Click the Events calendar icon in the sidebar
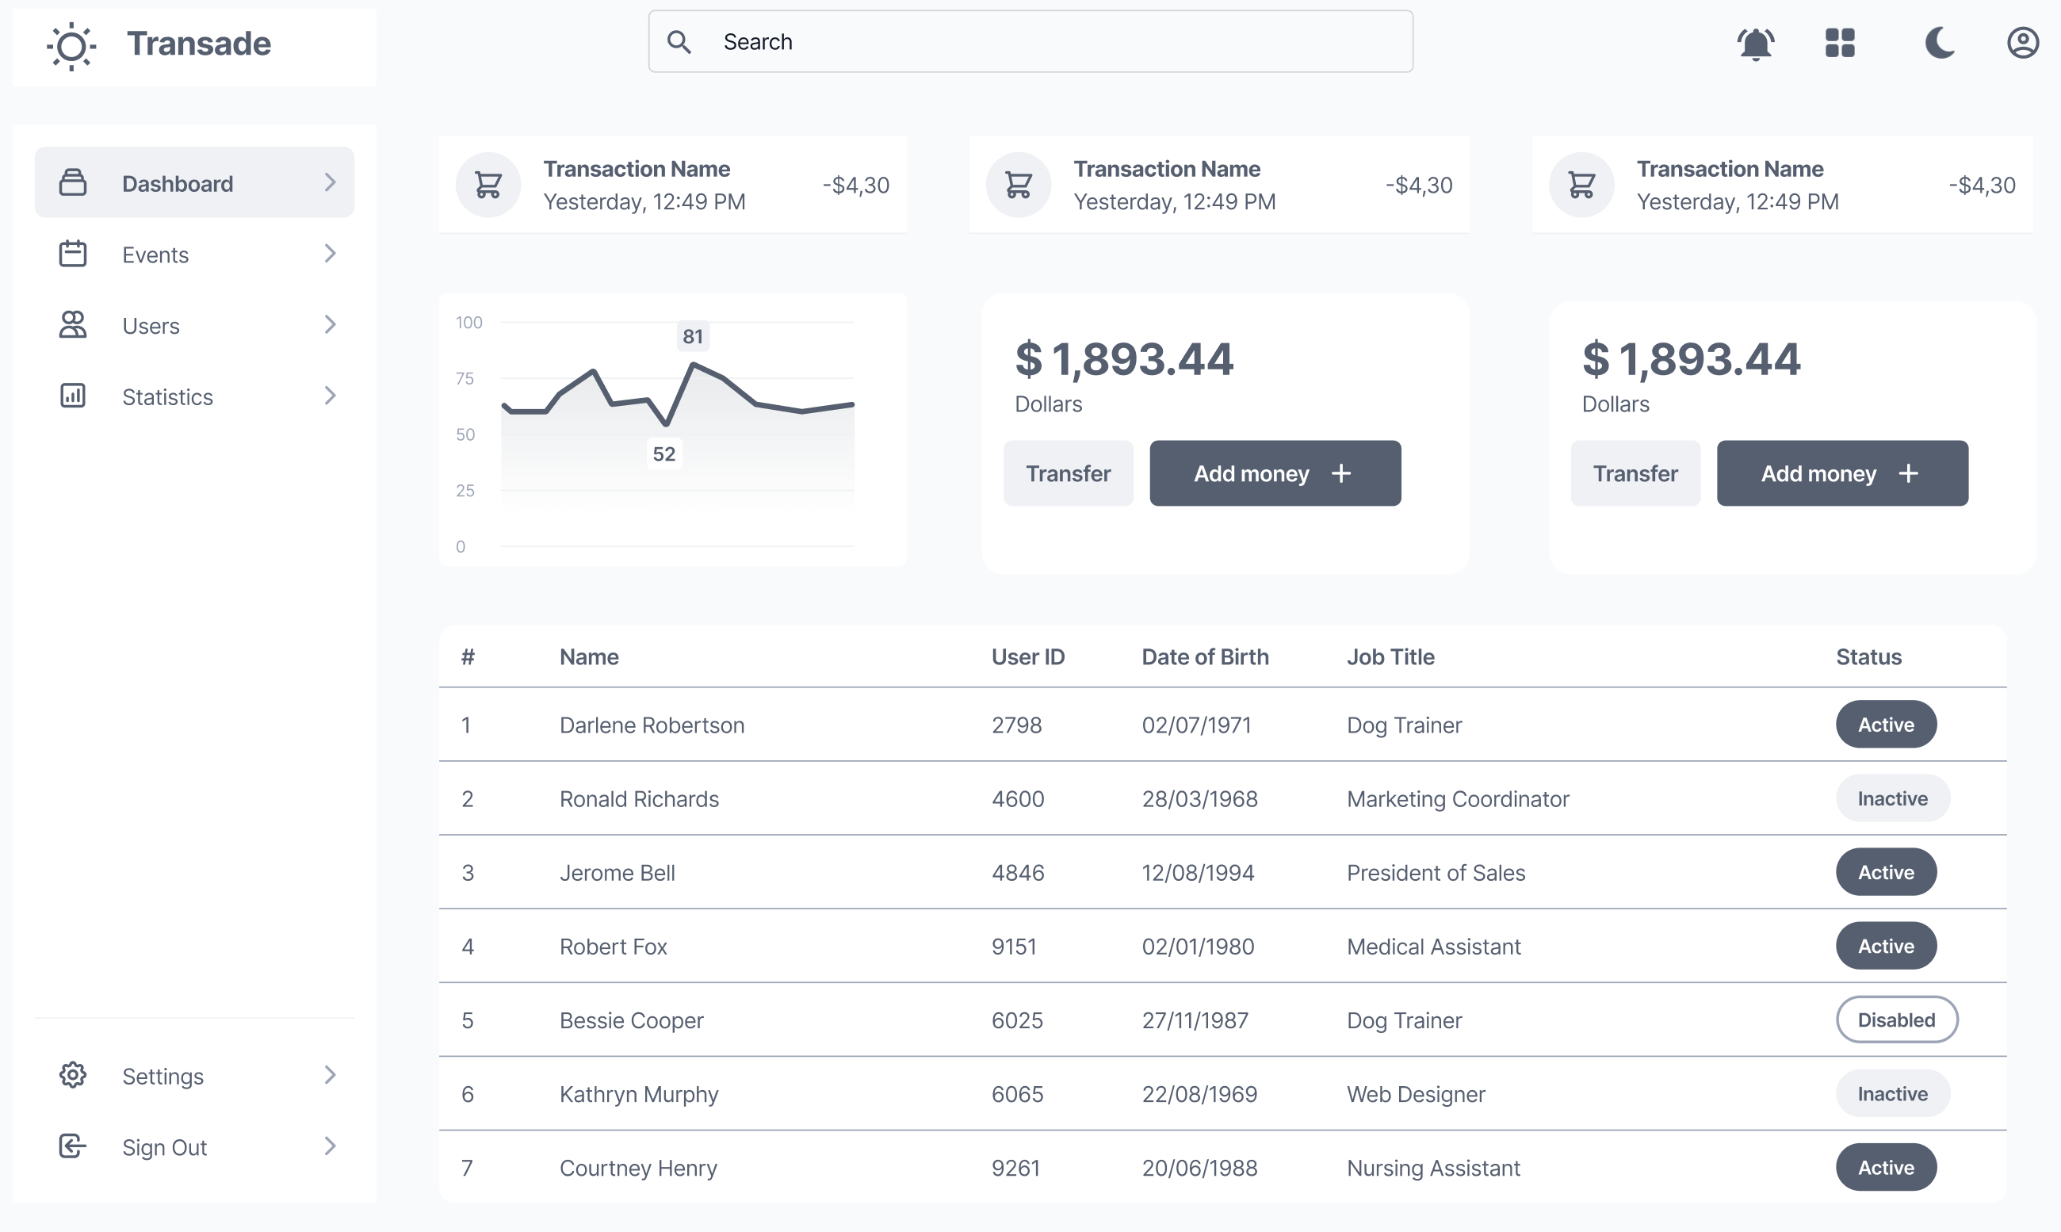2061x1232 pixels. pyautogui.click(x=72, y=254)
